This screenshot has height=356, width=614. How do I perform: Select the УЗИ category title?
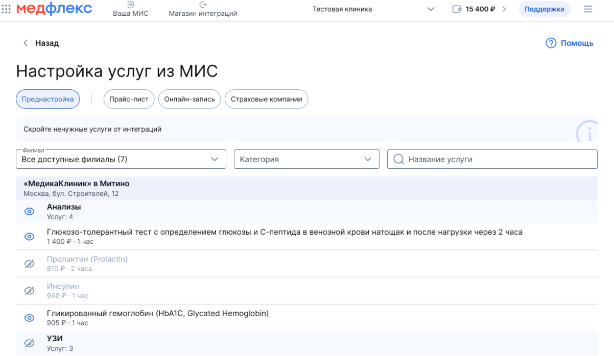pyautogui.click(x=55, y=339)
